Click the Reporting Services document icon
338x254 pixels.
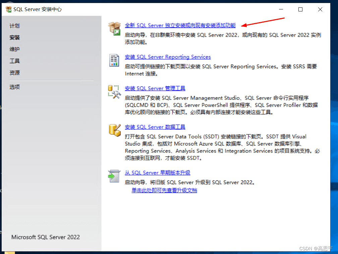(114, 60)
